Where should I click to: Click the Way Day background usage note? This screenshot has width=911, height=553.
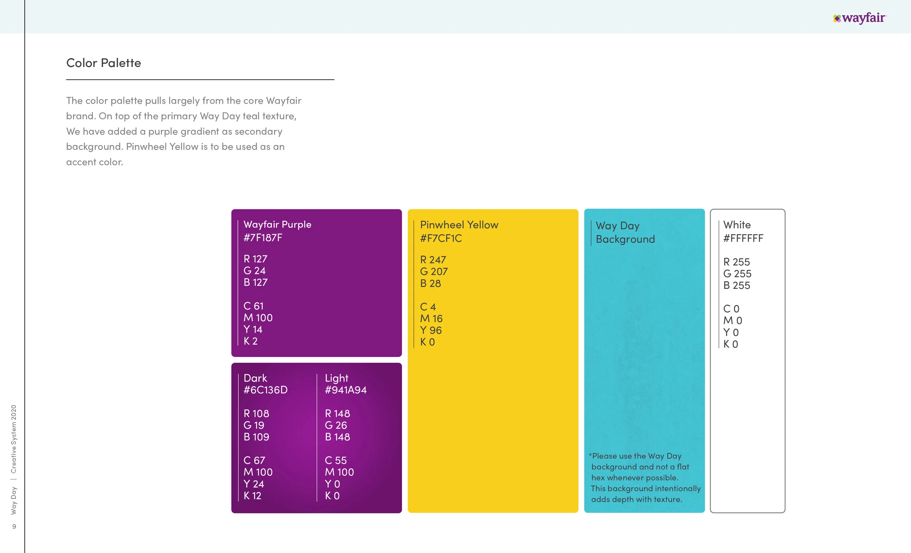click(644, 478)
